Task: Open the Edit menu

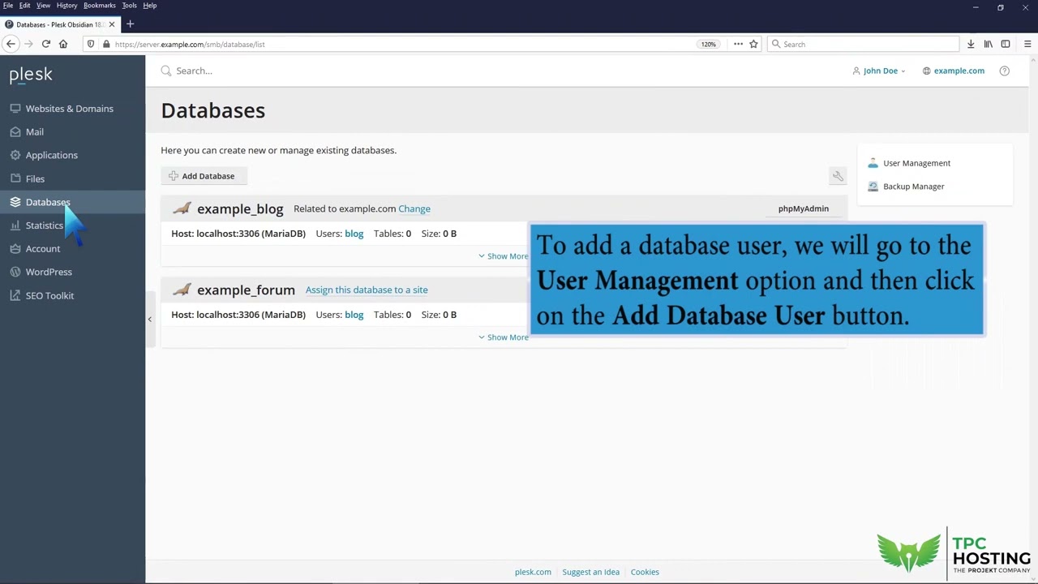Action: point(25,6)
